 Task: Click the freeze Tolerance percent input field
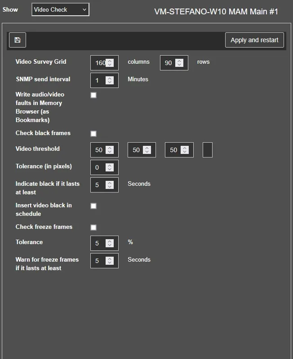(x=98, y=243)
